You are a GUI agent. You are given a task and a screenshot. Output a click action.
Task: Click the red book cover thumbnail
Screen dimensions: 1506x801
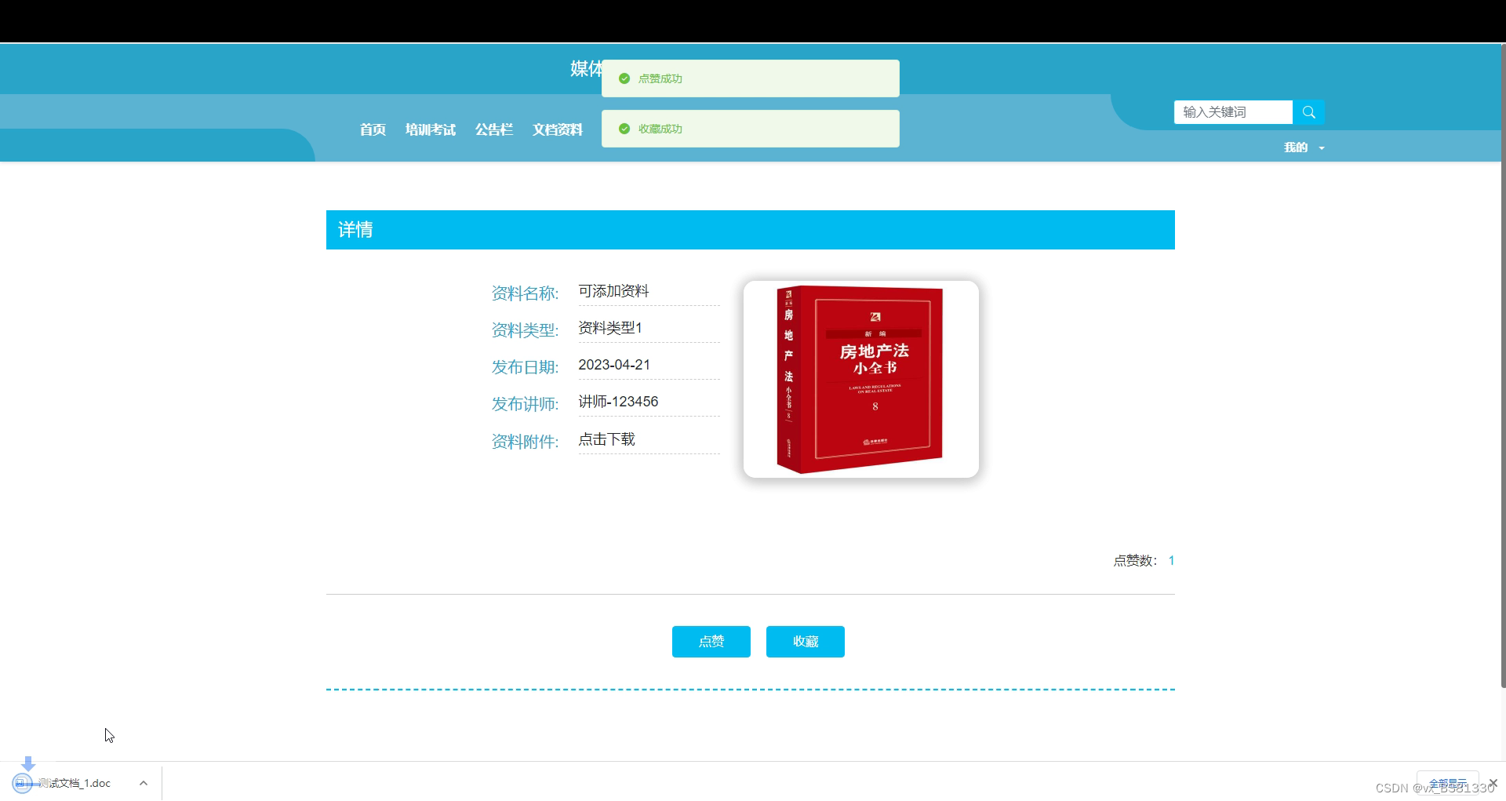click(x=861, y=379)
